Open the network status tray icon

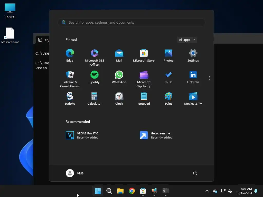coord(223,191)
